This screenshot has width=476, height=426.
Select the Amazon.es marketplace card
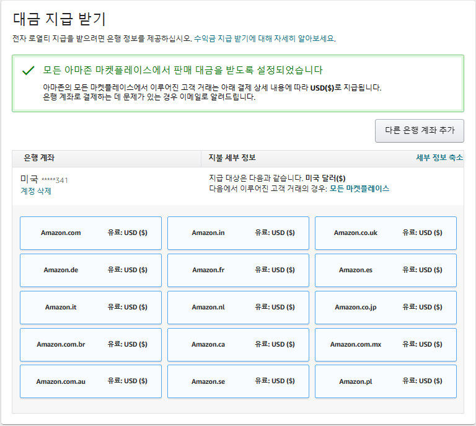pos(386,270)
